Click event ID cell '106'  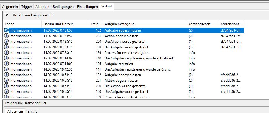[x=98, y=64]
